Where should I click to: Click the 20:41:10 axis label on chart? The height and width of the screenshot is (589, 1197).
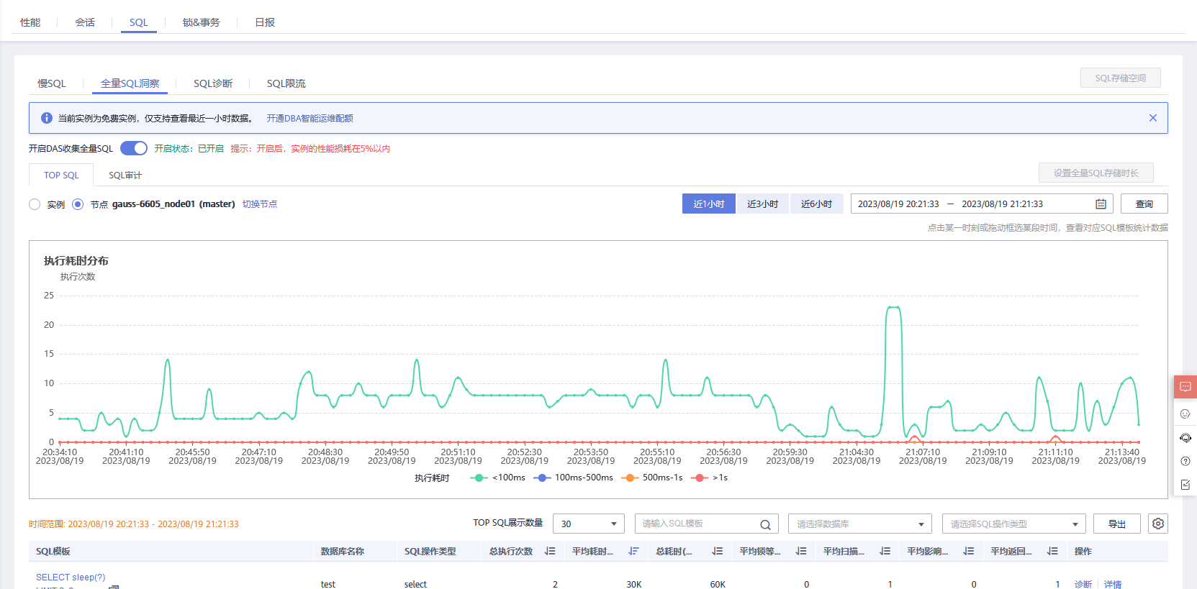click(x=126, y=457)
